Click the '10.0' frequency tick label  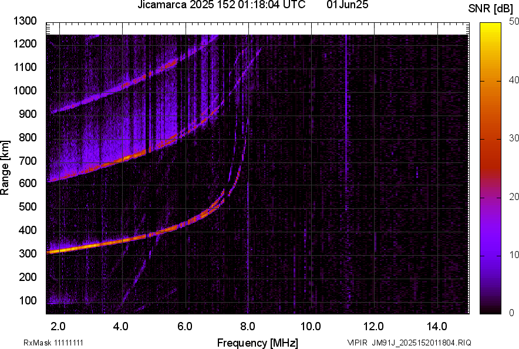311,327
